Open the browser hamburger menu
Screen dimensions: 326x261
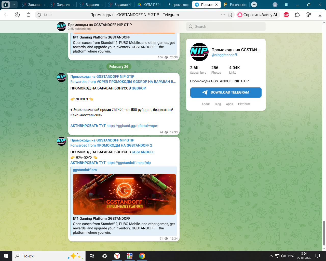[286, 5]
